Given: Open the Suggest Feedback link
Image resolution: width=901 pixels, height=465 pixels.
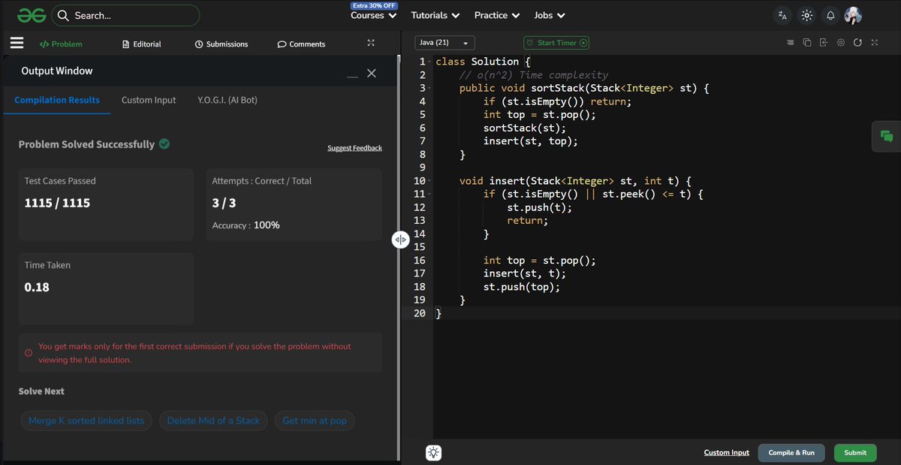Looking at the screenshot, I should (x=354, y=148).
